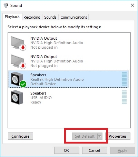Click the red arrow badge on second NVIDIA Output

(x=23, y=66)
